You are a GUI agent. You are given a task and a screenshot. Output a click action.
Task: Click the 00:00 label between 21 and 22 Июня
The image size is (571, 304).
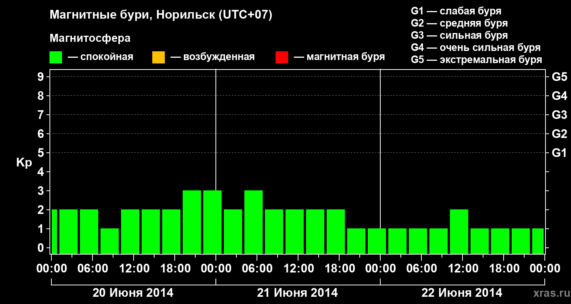[380, 269]
